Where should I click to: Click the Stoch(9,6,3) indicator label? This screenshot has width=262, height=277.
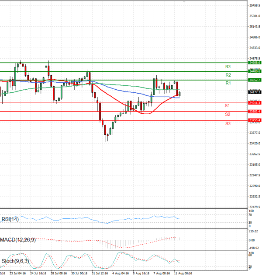[15, 261]
